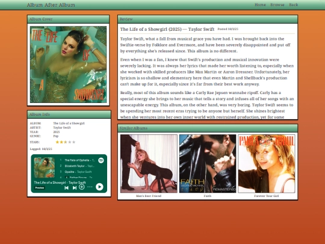Click the Preview badge in player
Viewport: 325px width, 244px height.
coord(40,188)
